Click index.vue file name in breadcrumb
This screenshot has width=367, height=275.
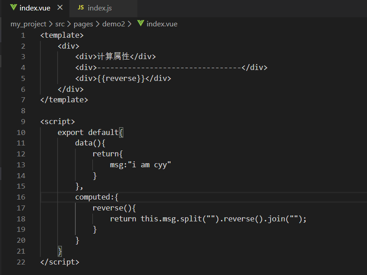(162, 24)
